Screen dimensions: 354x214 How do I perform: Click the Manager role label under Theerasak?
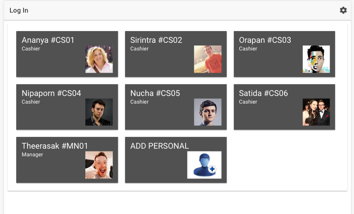(33, 155)
